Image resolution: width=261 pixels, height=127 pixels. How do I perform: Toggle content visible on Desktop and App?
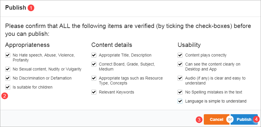[x=180, y=64]
